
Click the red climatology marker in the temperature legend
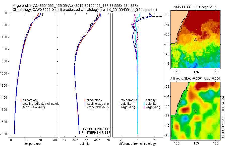pos(21,100)
